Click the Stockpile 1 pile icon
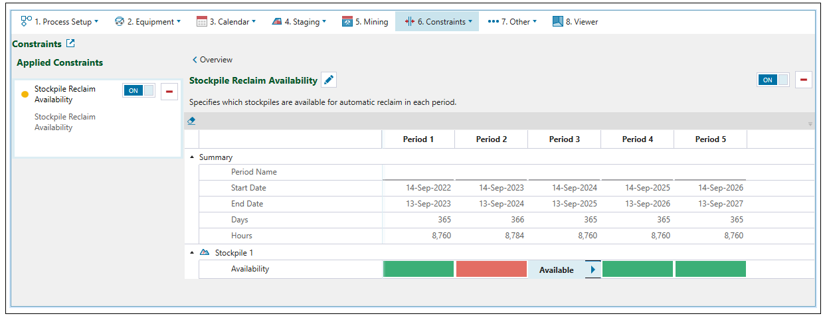 (x=205, y=253)
